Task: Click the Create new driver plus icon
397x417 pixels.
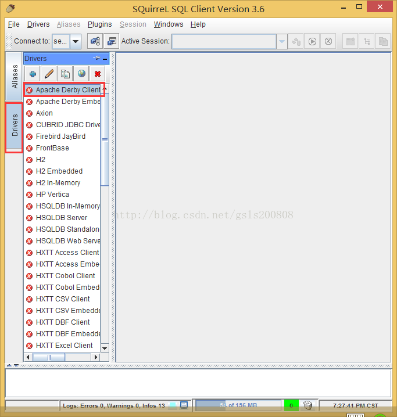Action: click(33, 74)
